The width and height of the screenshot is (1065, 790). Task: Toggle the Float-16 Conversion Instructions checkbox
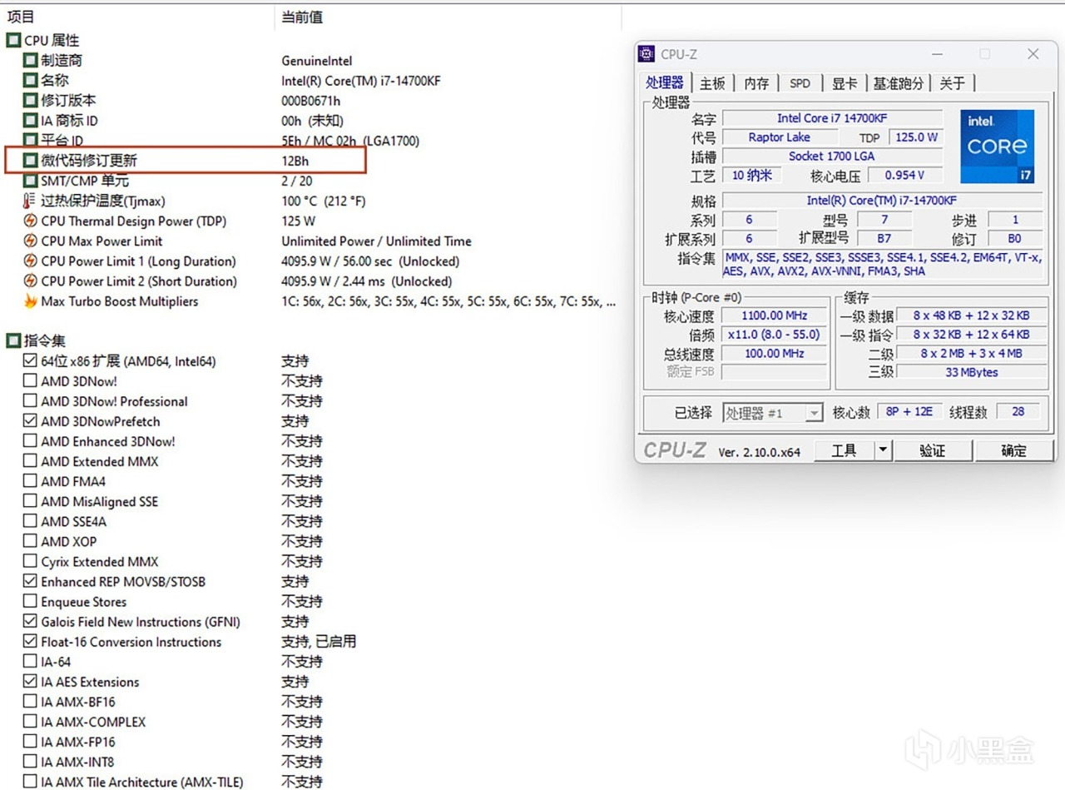point(30,642)
